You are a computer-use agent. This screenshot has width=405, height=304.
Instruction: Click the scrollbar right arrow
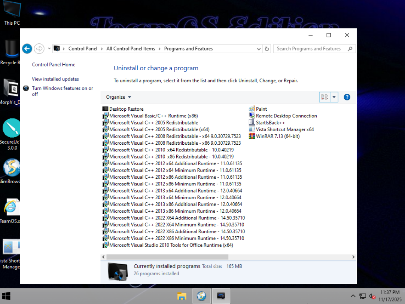click(353, 257)
